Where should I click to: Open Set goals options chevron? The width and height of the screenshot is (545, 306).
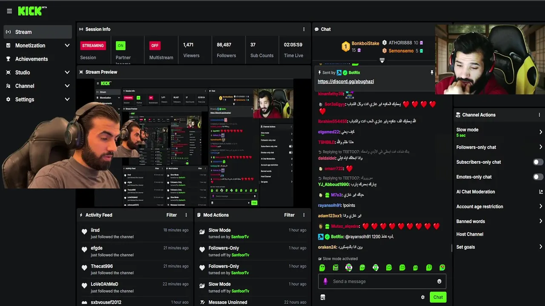541,247
